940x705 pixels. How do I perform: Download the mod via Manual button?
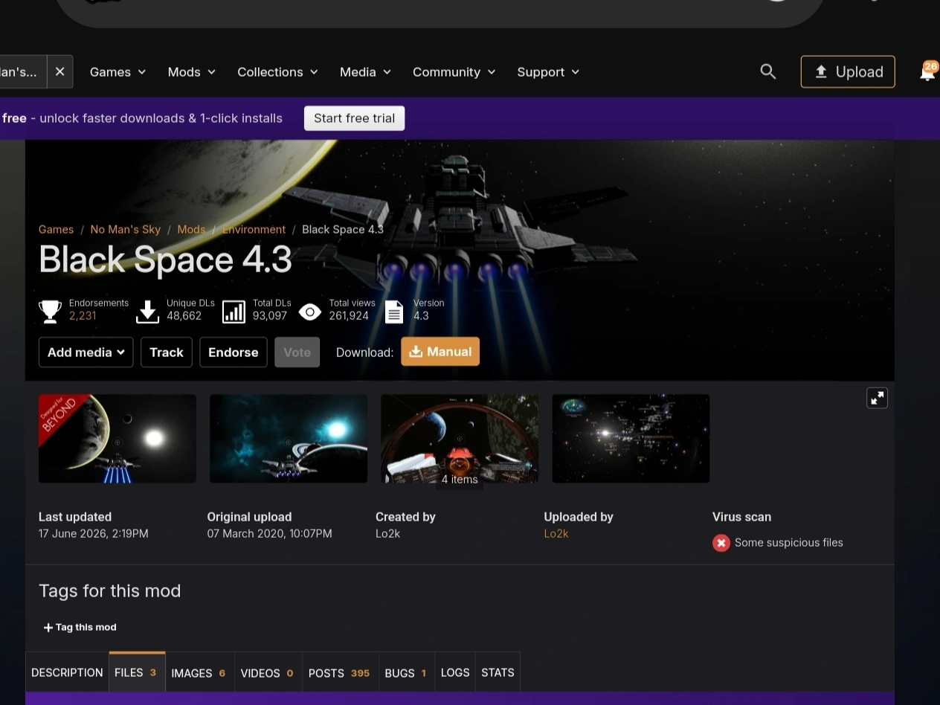[440, 352]
